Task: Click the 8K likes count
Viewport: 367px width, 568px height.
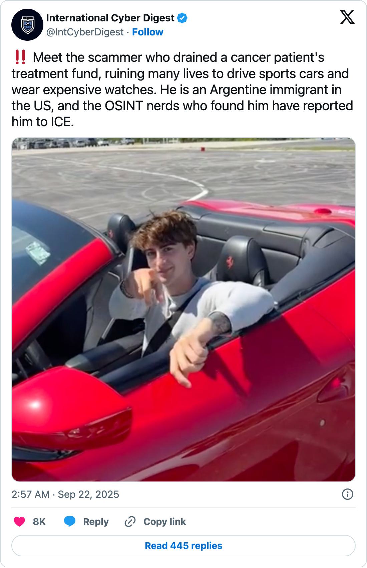Action: pyautogui.click(x=39, y=522)
